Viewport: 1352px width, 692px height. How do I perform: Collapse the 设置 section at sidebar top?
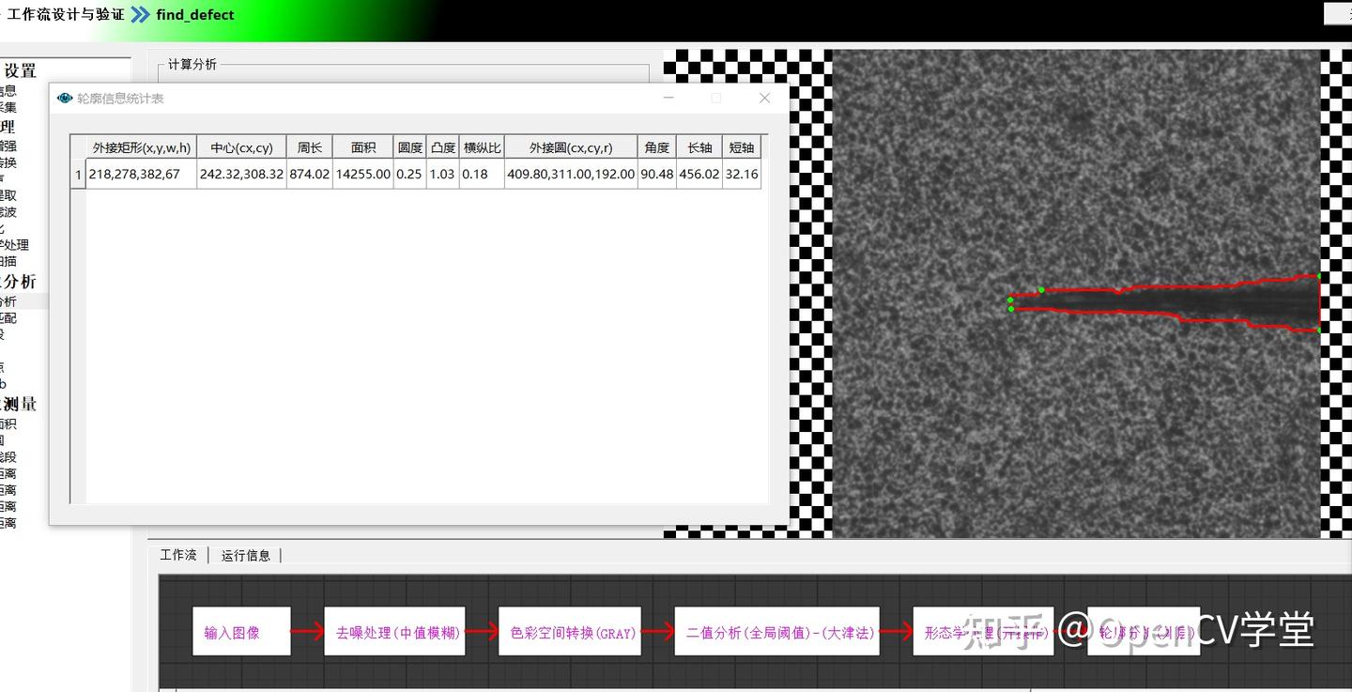tap(21, 69)
